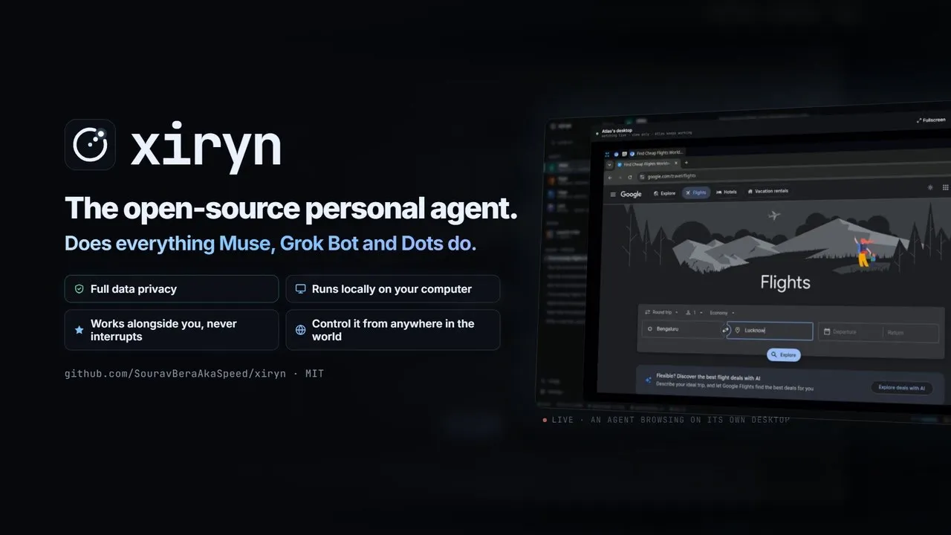Click Control it from anywhere in the world chip
951x535 pixels.
coord(393,330)
